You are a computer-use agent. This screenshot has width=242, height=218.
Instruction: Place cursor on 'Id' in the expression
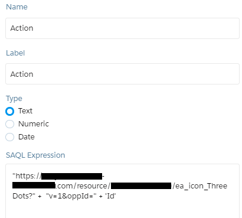(x=110, y=196)
